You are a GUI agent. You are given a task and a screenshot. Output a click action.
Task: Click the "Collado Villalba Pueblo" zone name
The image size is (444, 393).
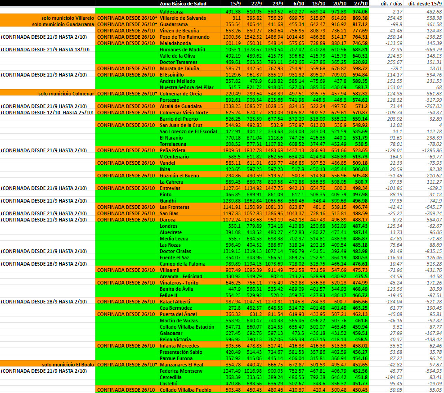pos(185,390)
